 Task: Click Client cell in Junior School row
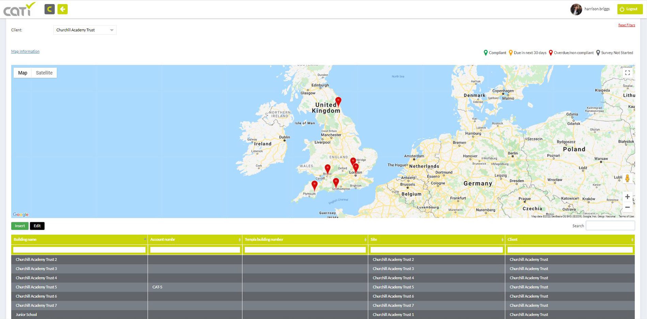coord(570,315)
